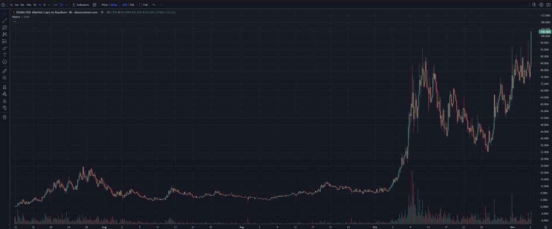
Task: Switch to 15m timeframe
Action: coord(29,5)
